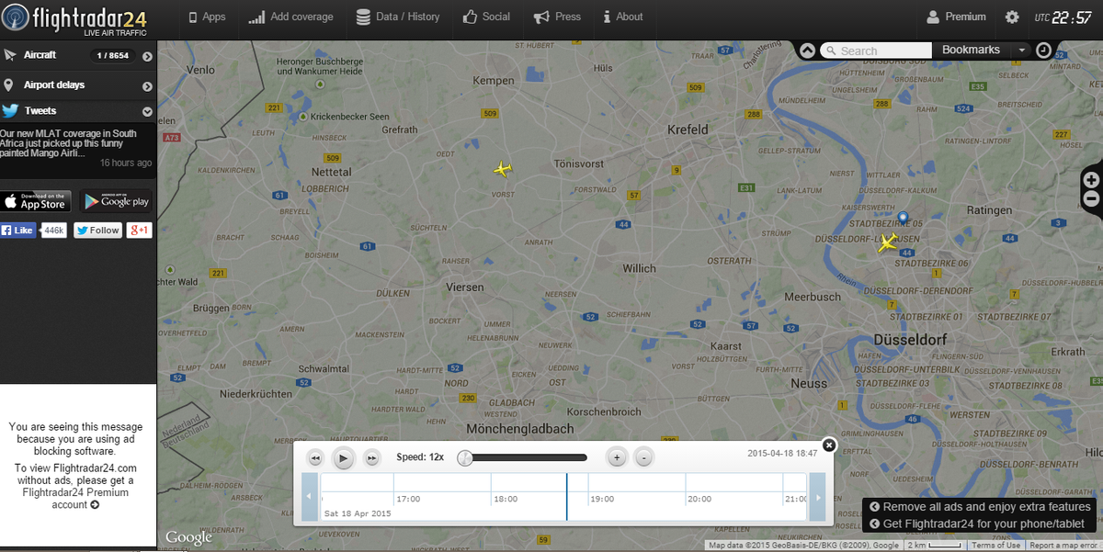Click the Google +1 button
1103x552 pixels.
[140, 231]
